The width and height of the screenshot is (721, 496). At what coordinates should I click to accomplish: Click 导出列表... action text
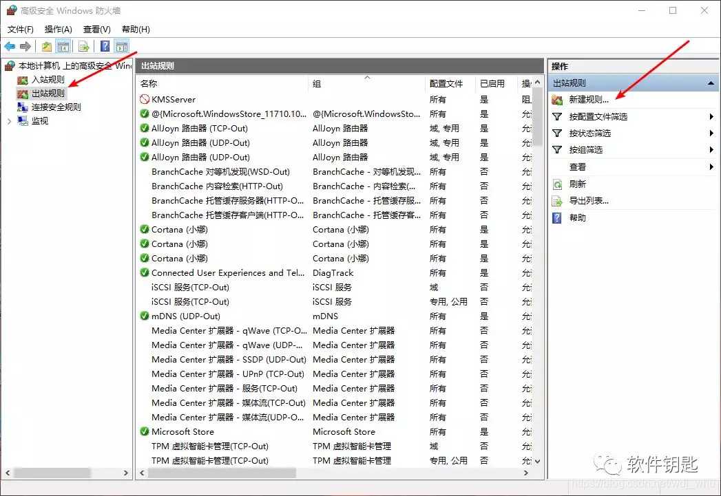(589, 201)
